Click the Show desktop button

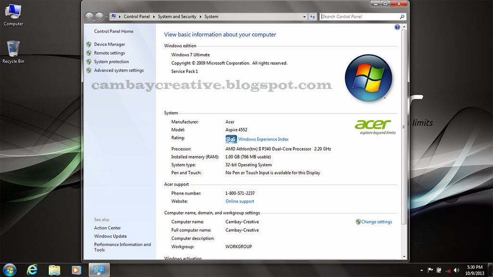click(x=490, y=270)
